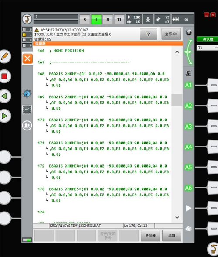
Task: Click the start backward green arrow
Action: pos(4,96)
